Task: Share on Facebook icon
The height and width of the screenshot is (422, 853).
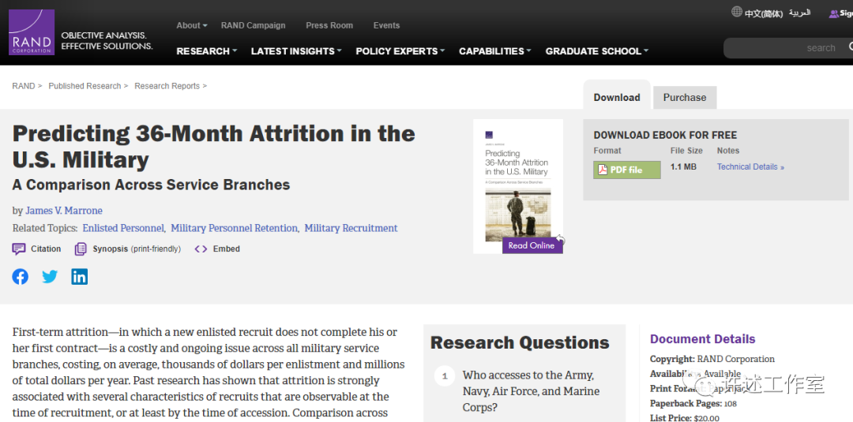Action: tap(20, 276)
